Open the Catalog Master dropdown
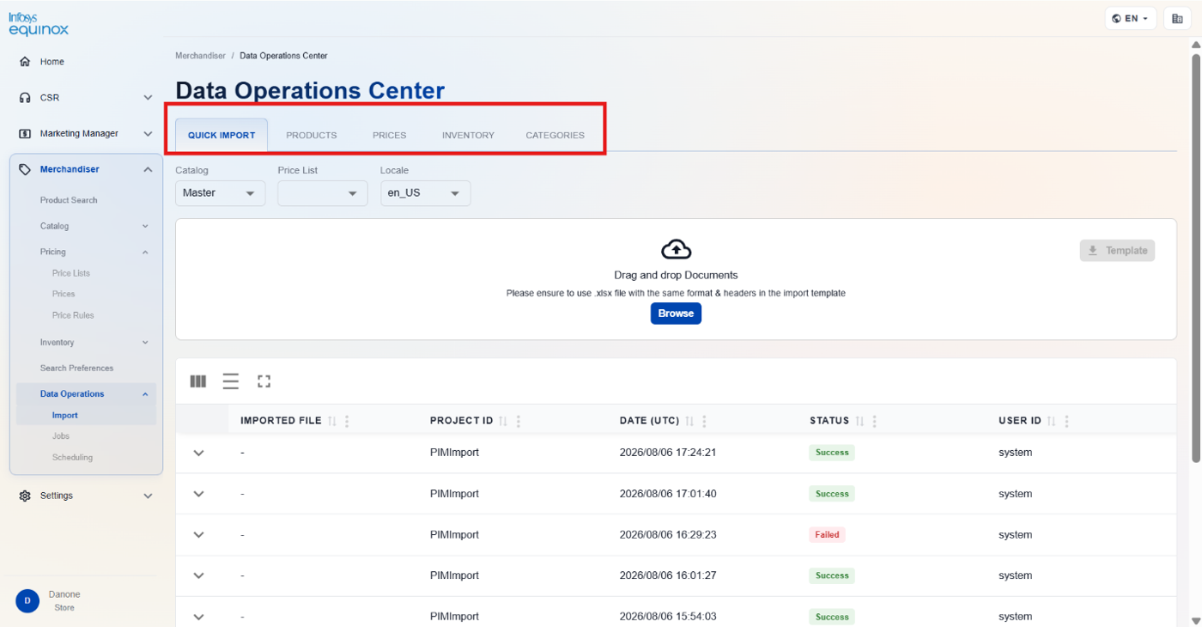This screenshot has width=1202, height=627. pyautogui.click(x=220, y=193)
